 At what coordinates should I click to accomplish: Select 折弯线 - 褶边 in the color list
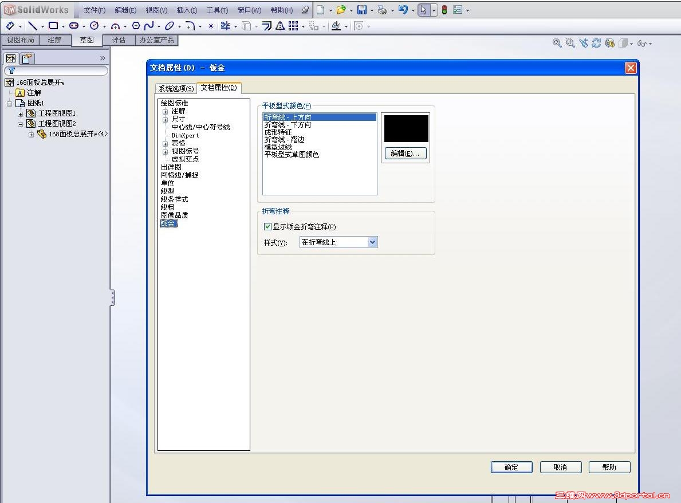[x=285, y=139]
